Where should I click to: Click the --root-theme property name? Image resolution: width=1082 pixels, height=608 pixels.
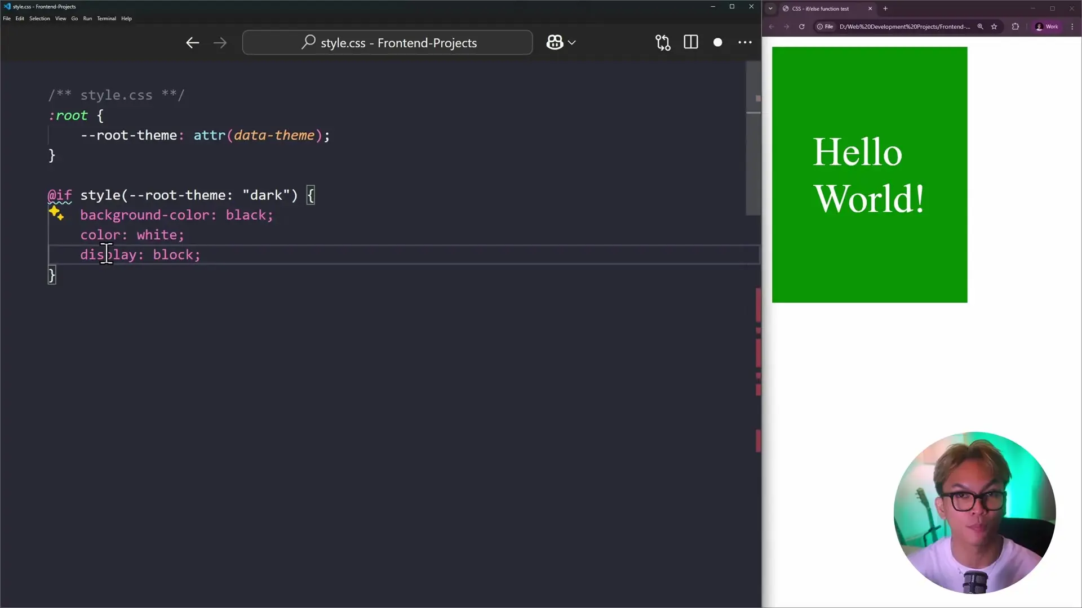tap(128, 136)
